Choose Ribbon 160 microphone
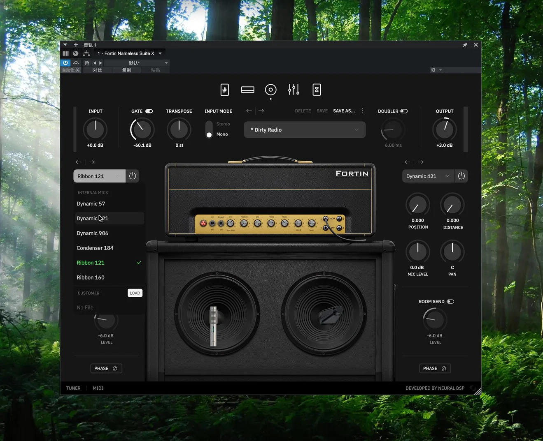 (91, 277)
